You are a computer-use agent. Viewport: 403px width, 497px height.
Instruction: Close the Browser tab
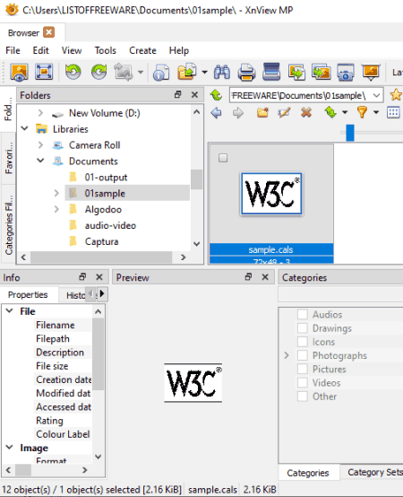[x=48, y=32]
